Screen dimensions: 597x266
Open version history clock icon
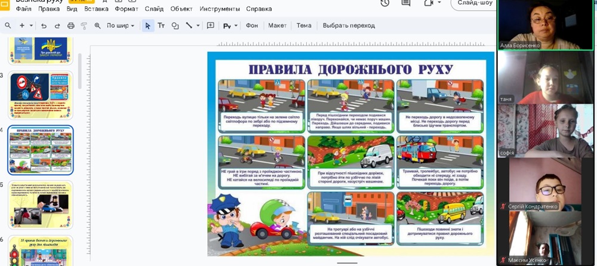(x=385, y=3)
